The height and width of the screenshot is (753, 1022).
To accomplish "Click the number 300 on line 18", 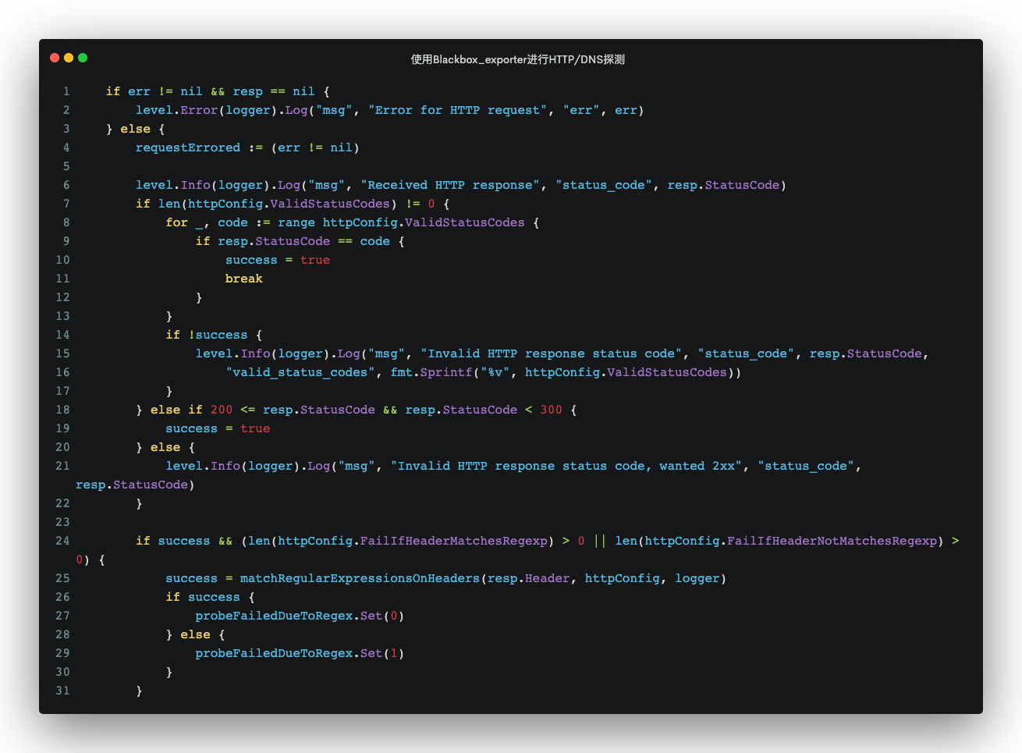I will tap(552, 410).
